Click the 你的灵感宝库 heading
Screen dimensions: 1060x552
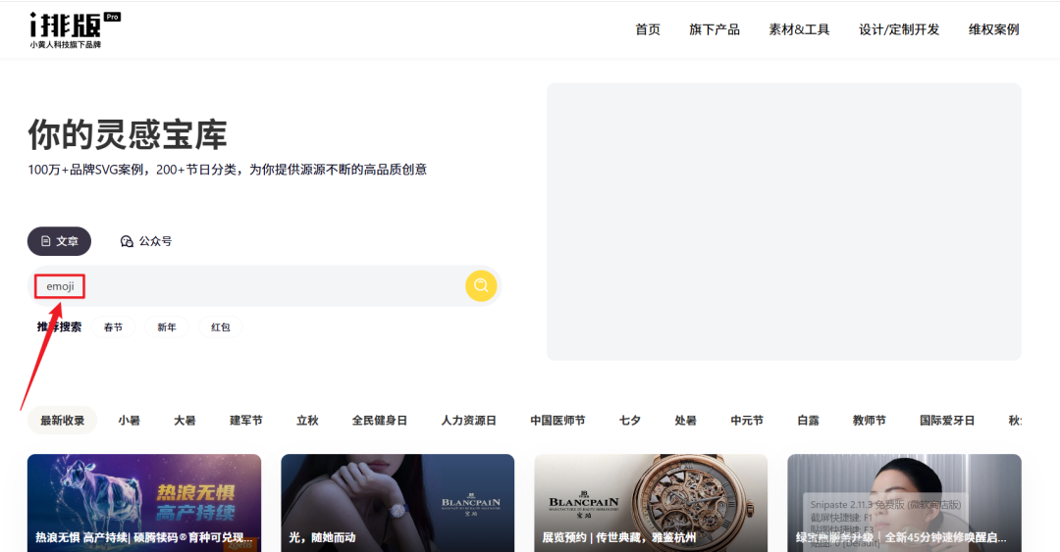pyautogui.click(x=127, y=134)
